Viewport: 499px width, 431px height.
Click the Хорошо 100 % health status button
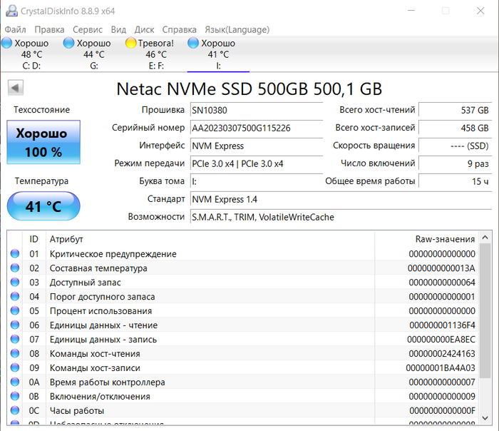(x=43, y=142)
